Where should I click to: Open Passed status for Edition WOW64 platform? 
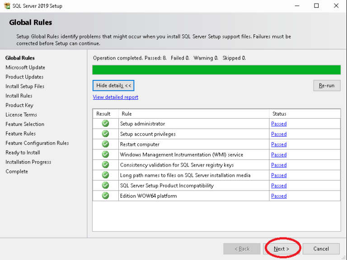pyautogui.click(x=279, y=196)
